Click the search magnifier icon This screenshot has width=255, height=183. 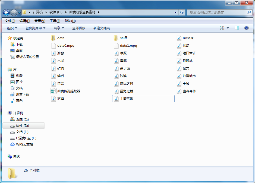[249, 12]
